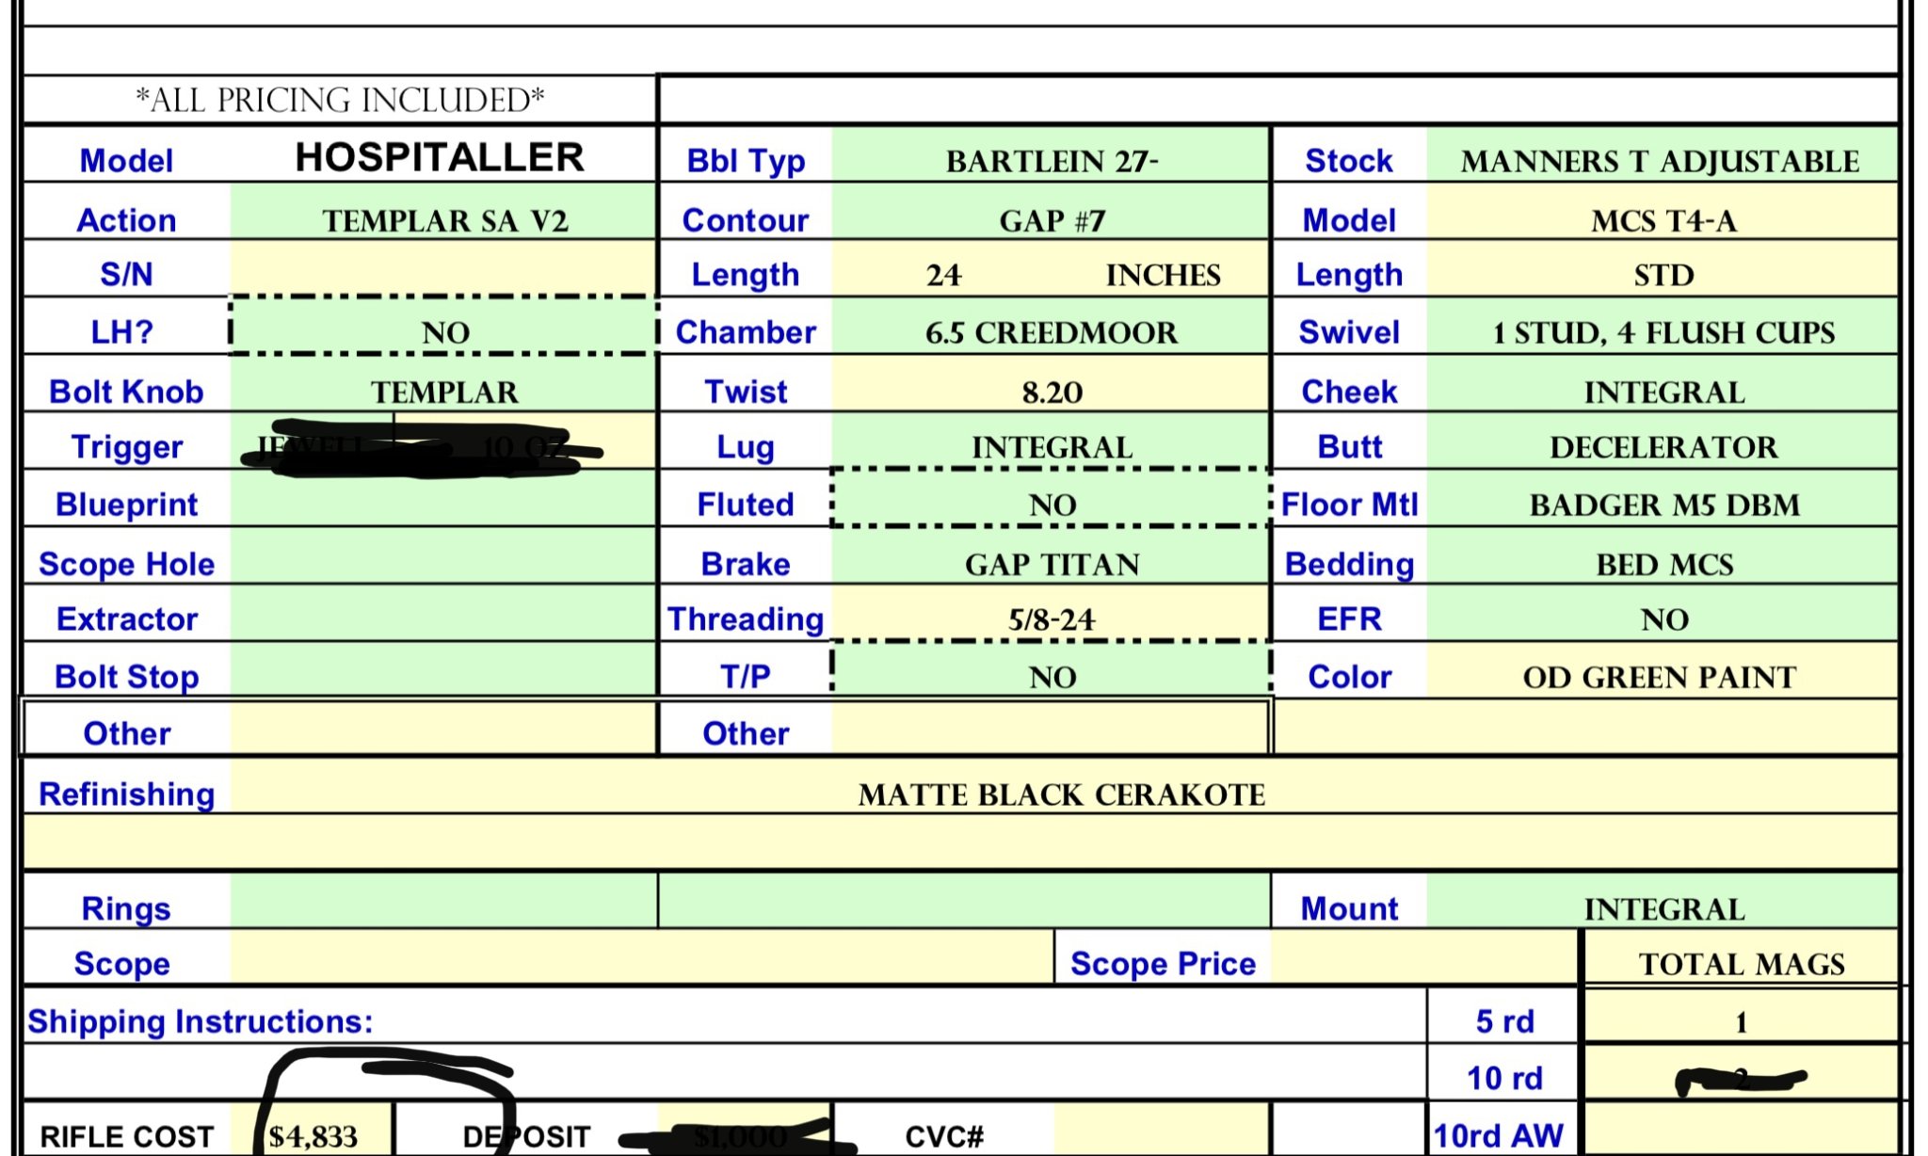Click the Lug value INTEGRAL
This screenshot has height=1156, width=1928.
pyautogui.click(x=1052, y=447)
